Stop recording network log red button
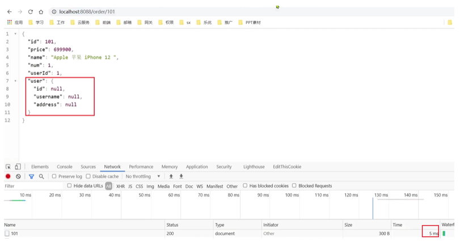460x246 pixels. (x=8, y=176)
